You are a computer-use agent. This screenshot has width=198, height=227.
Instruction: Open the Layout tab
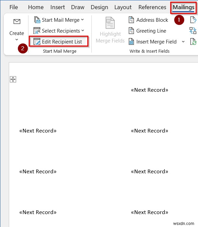click(123, 7)
